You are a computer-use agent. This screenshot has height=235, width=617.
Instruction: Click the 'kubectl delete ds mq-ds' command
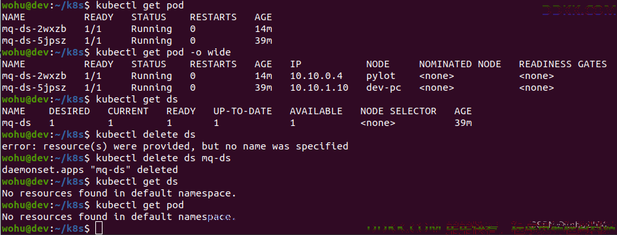[163, 158]
